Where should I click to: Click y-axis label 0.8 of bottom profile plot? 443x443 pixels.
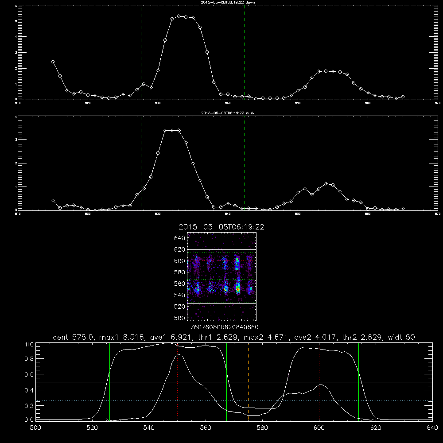click(29, 359)
